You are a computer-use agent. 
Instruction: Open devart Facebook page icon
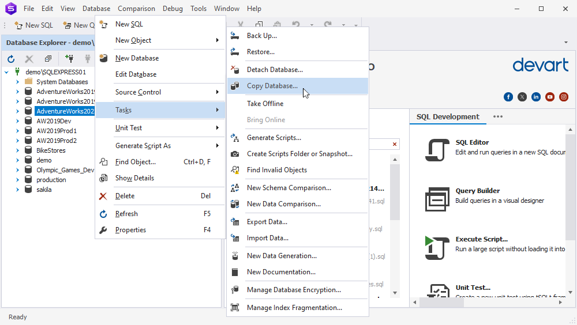point(508,97)
